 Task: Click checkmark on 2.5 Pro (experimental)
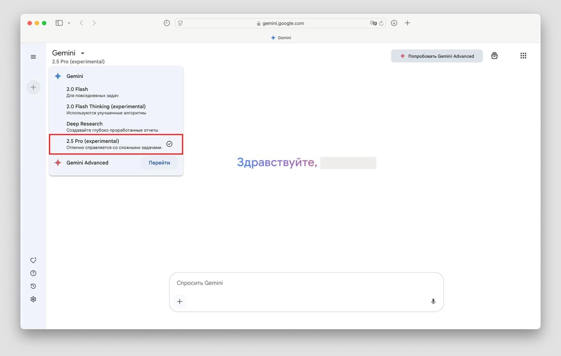click(169, 144)
